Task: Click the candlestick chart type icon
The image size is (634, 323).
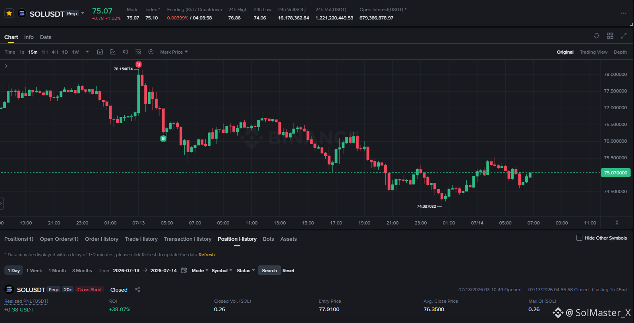Action: pyautogui.click(x=126, y=52)
